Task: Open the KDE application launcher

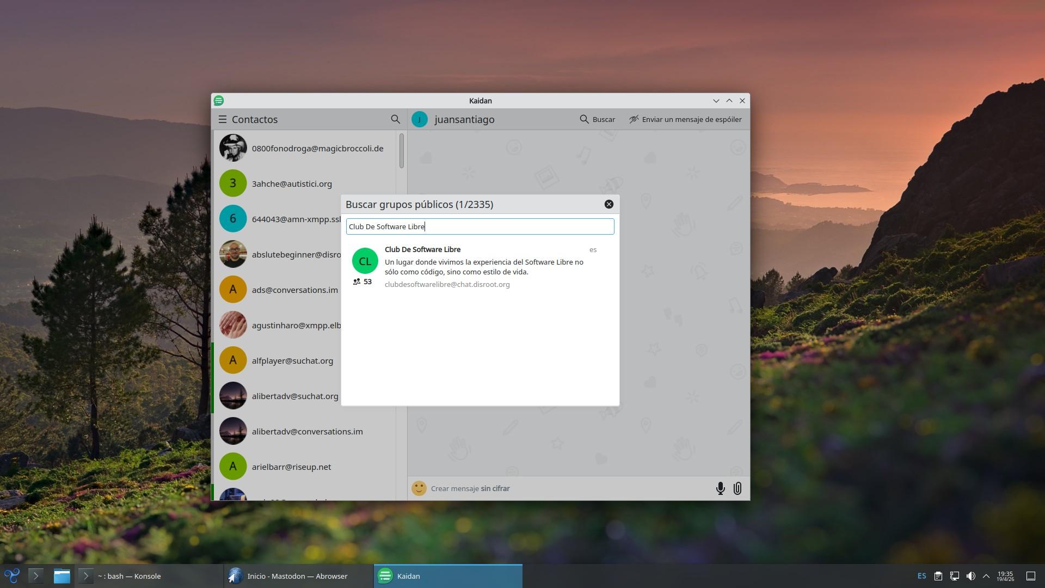Action: pos(12,576)
